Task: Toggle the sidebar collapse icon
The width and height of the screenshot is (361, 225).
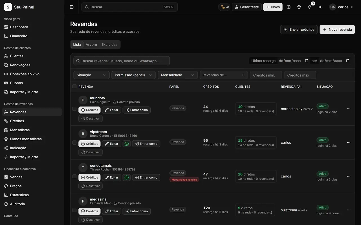Action: pyautogui.click(x=72, y=7)
